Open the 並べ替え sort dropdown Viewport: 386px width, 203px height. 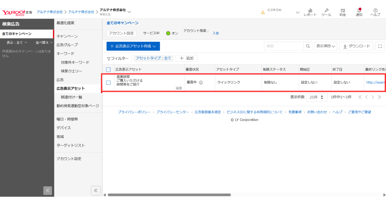pos(44,43)
